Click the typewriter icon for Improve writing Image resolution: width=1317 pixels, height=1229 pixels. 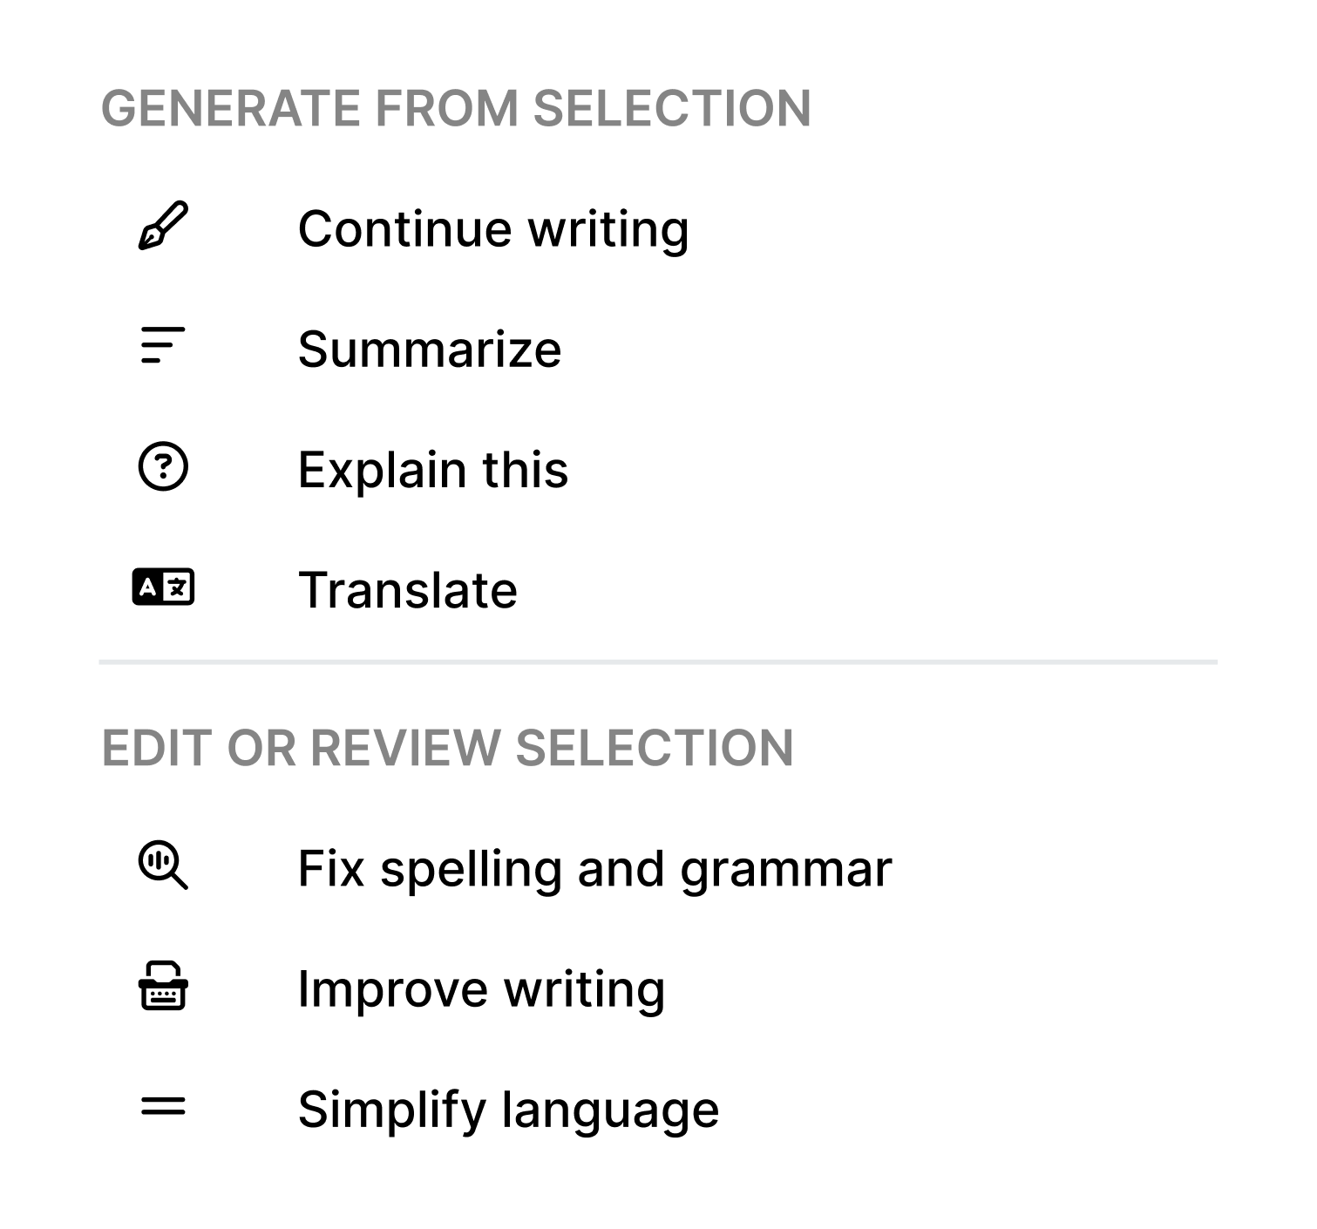(163, 986)
